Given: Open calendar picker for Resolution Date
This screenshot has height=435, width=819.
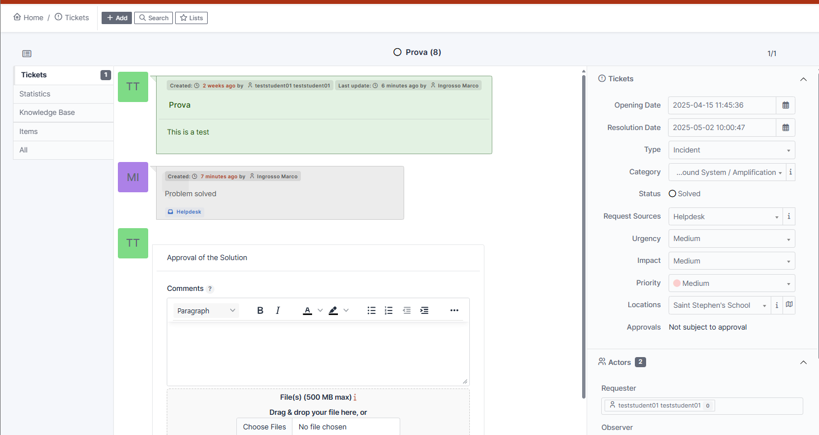Looking at the screenshot, I should click(x=785, y=128).
